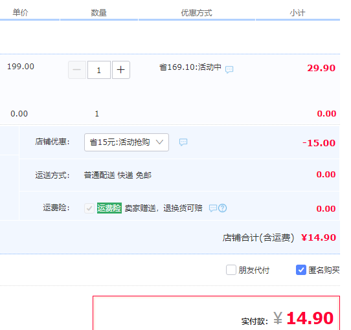Uncheck the 匿名购买 checkbox
The image size is (351, 330).
coord(301,270)
